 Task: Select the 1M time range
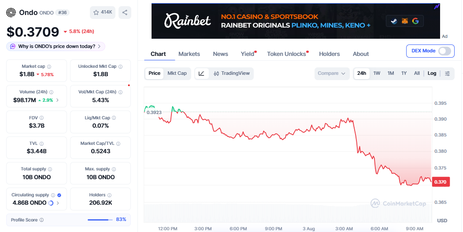pos(391,74)
